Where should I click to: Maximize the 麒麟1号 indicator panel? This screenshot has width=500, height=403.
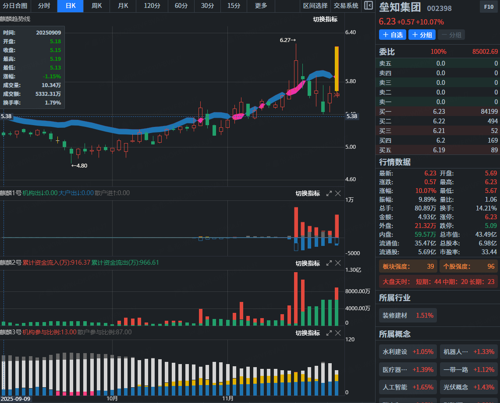pos(329,193)
